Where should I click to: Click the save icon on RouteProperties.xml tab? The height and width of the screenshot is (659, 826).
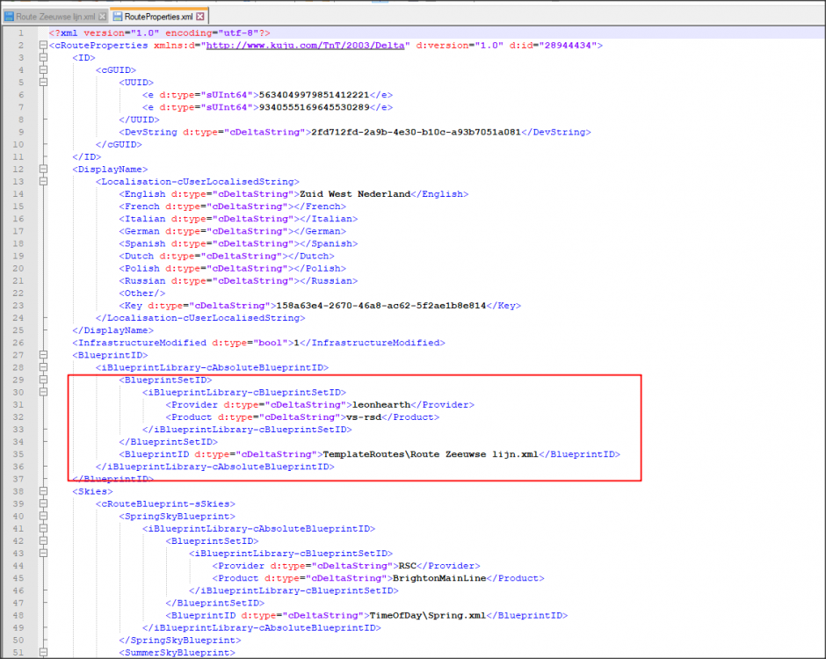pyautogui.click(x=118, y=17)
